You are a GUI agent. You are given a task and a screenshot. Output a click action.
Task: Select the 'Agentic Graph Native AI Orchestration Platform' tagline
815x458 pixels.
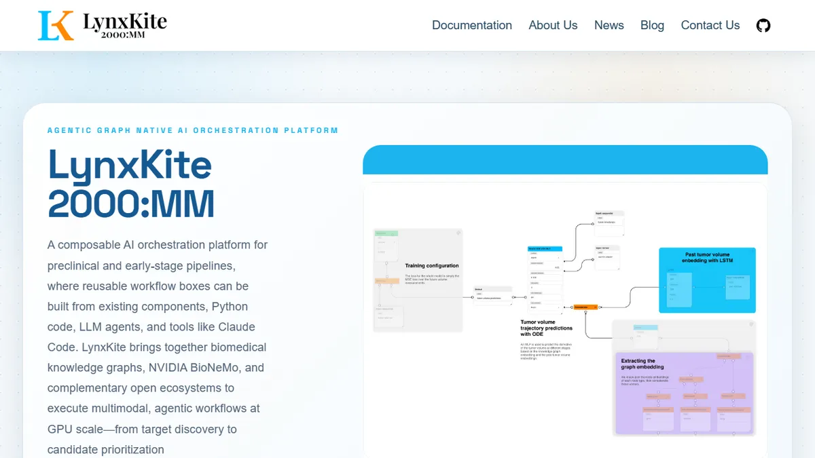pos(193,130)
